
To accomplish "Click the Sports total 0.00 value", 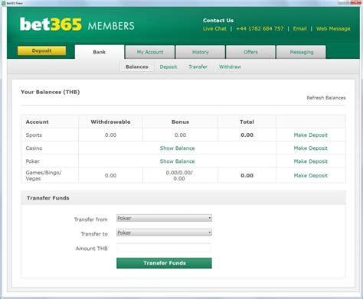I will click(247, 135).
